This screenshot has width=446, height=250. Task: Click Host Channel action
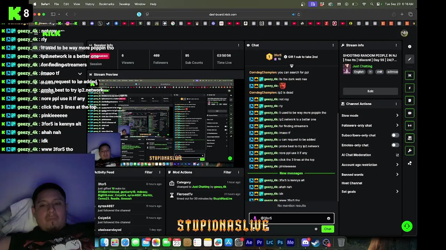coord(352,183)
